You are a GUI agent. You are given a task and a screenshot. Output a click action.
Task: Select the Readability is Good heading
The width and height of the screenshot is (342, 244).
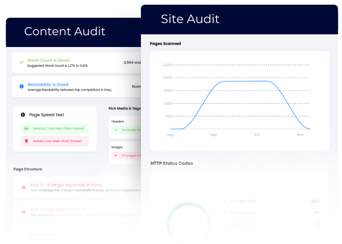coord(48,85)
